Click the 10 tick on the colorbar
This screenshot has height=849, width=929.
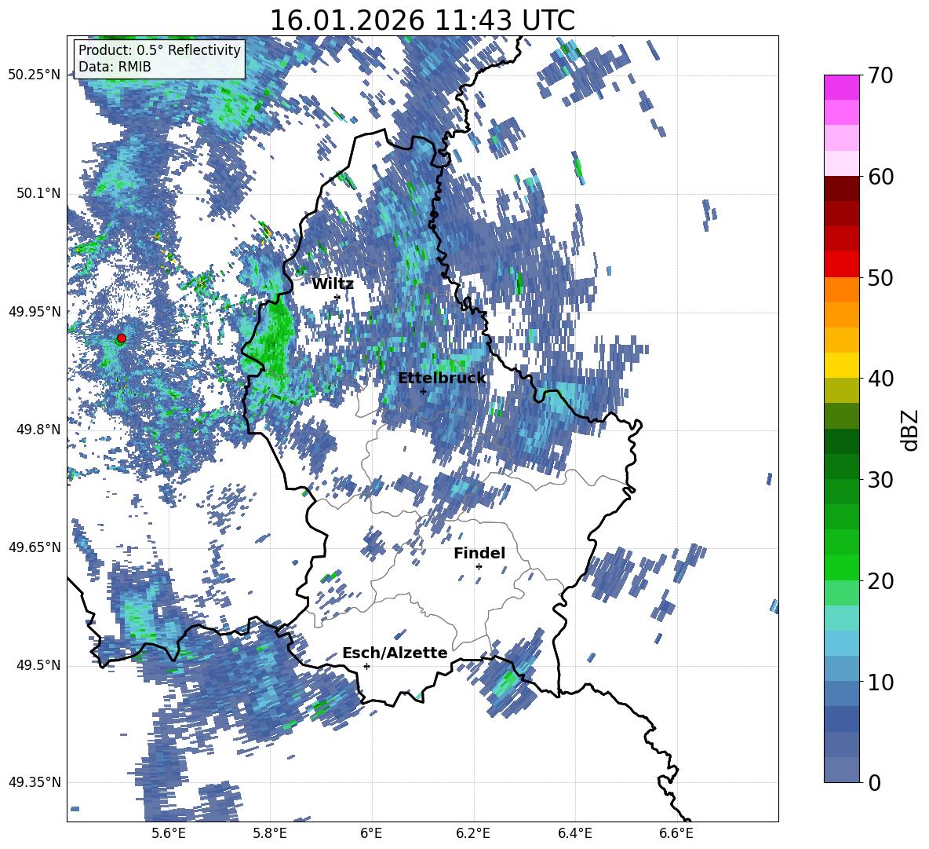[880, 682]
